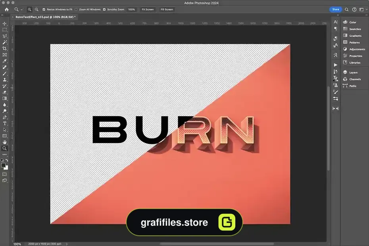Screen dimensions: 369x246
Task: Toggle Quick Mask mode
Action: [x=4, y=174]
